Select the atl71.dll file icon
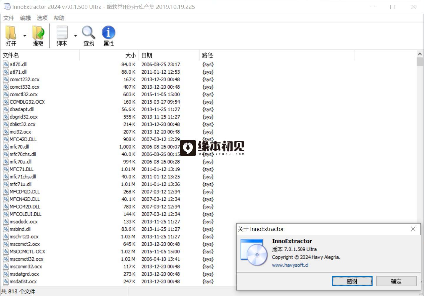This screenshot has width=424, height=296. click(x=6, y=72)
